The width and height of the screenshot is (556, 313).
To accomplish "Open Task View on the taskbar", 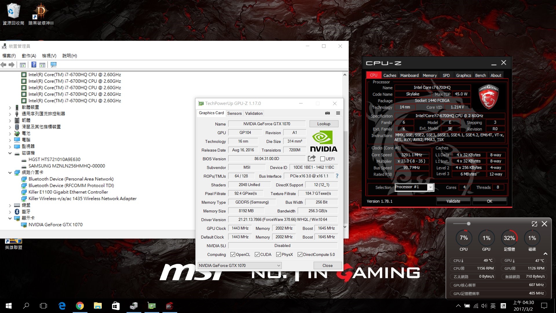I will pyautogui.click(x=43, y=306).
